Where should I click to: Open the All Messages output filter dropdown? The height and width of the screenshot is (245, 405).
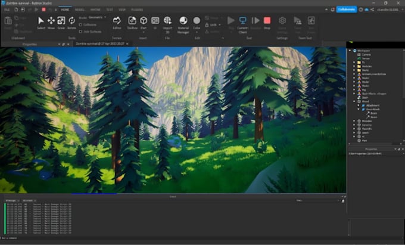point(12,200)
